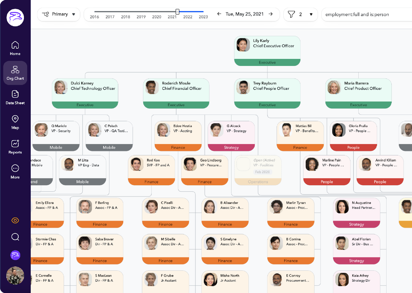Toggle the eye visibility icon in sidebar
Image resolution: width=412 pixels, height=293 pixels.
15,220
